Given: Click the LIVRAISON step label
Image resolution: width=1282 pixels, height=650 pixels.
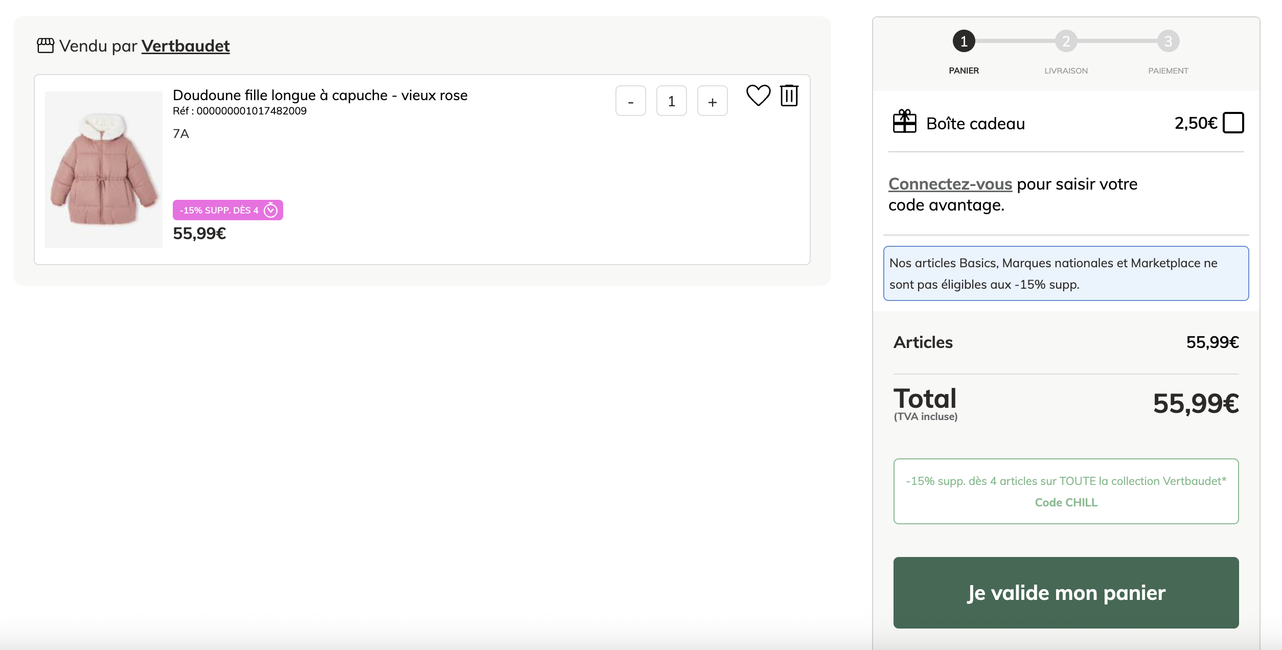Looking at the screenshot, I should click(1066, 71).
